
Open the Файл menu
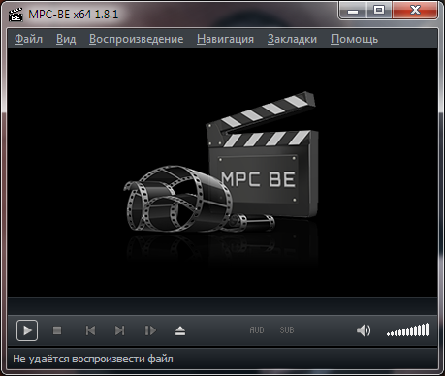tap(28, 39)
